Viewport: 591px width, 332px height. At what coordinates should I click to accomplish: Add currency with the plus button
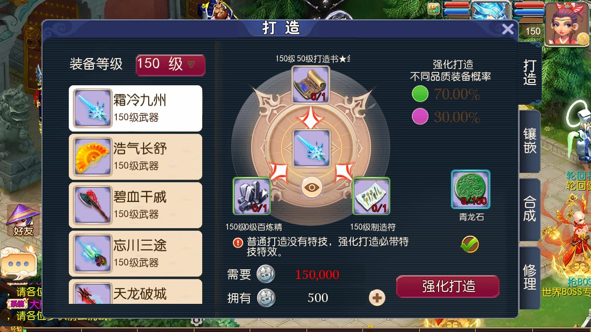377,298
